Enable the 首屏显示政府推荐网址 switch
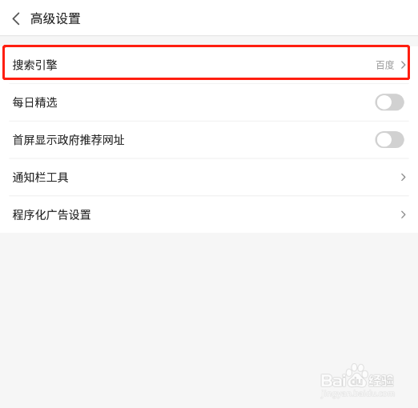 389,139
